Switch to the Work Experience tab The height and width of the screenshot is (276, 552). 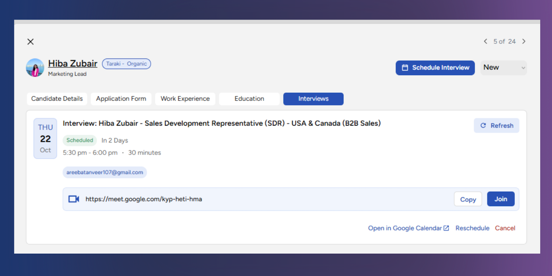[x=185, y=99]
